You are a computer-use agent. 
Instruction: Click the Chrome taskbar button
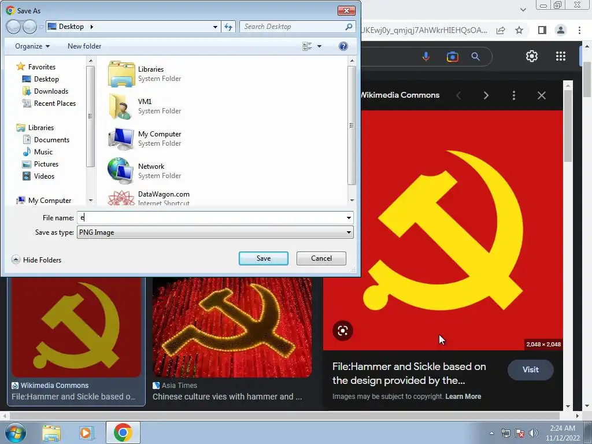(123, 432)
